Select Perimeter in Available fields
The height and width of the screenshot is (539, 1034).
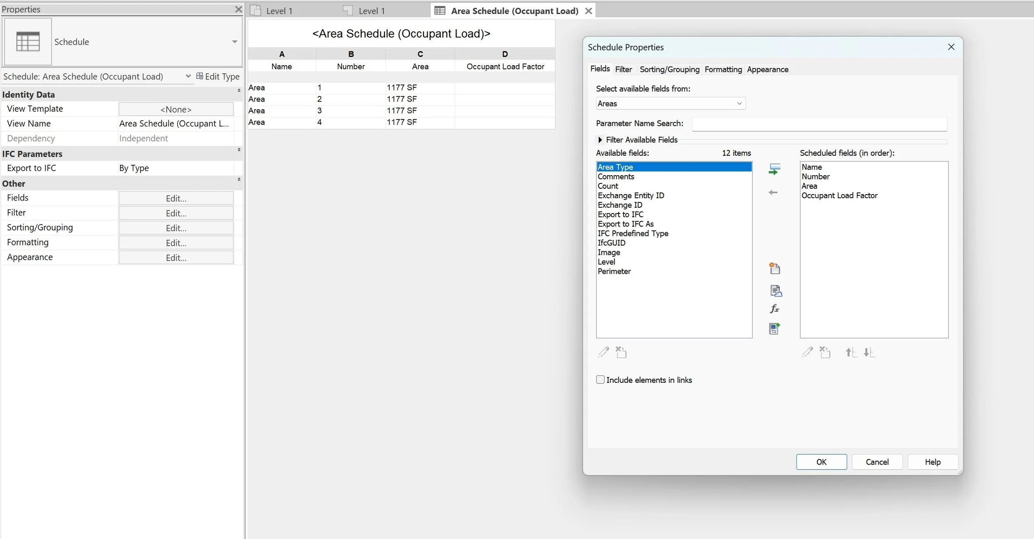pyautogui.click(x=674, y=271)
